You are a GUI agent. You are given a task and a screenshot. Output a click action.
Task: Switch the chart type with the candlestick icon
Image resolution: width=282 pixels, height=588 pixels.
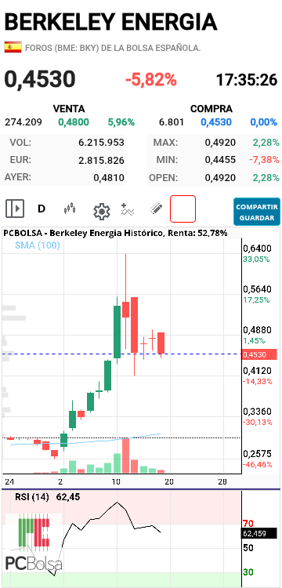pyautogui.click(x=70, y=209)
